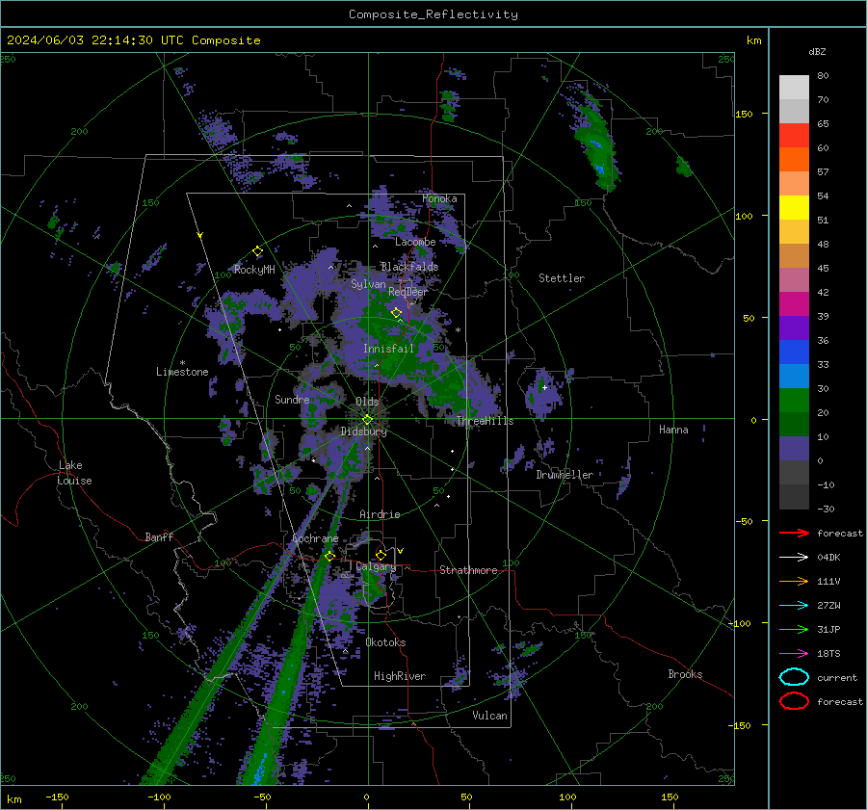Viewport: 867px width, 810px height.
Task: Click the Strathmore label
Action: coord(468,570)
